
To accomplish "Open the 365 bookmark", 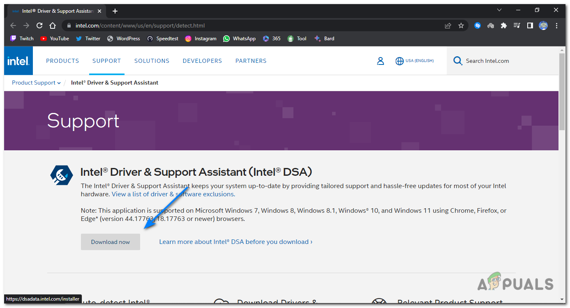I will pos(272,39).
